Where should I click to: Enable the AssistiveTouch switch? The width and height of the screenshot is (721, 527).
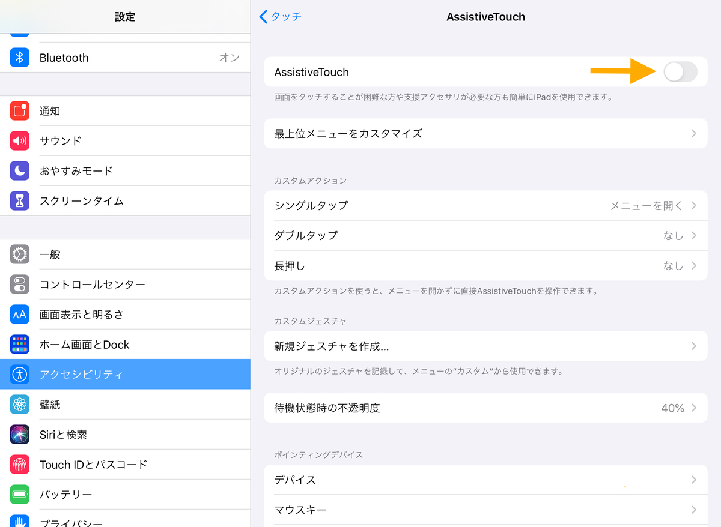681,72
